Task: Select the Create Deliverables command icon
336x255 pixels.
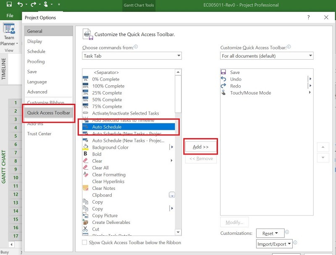Action: 85,222
